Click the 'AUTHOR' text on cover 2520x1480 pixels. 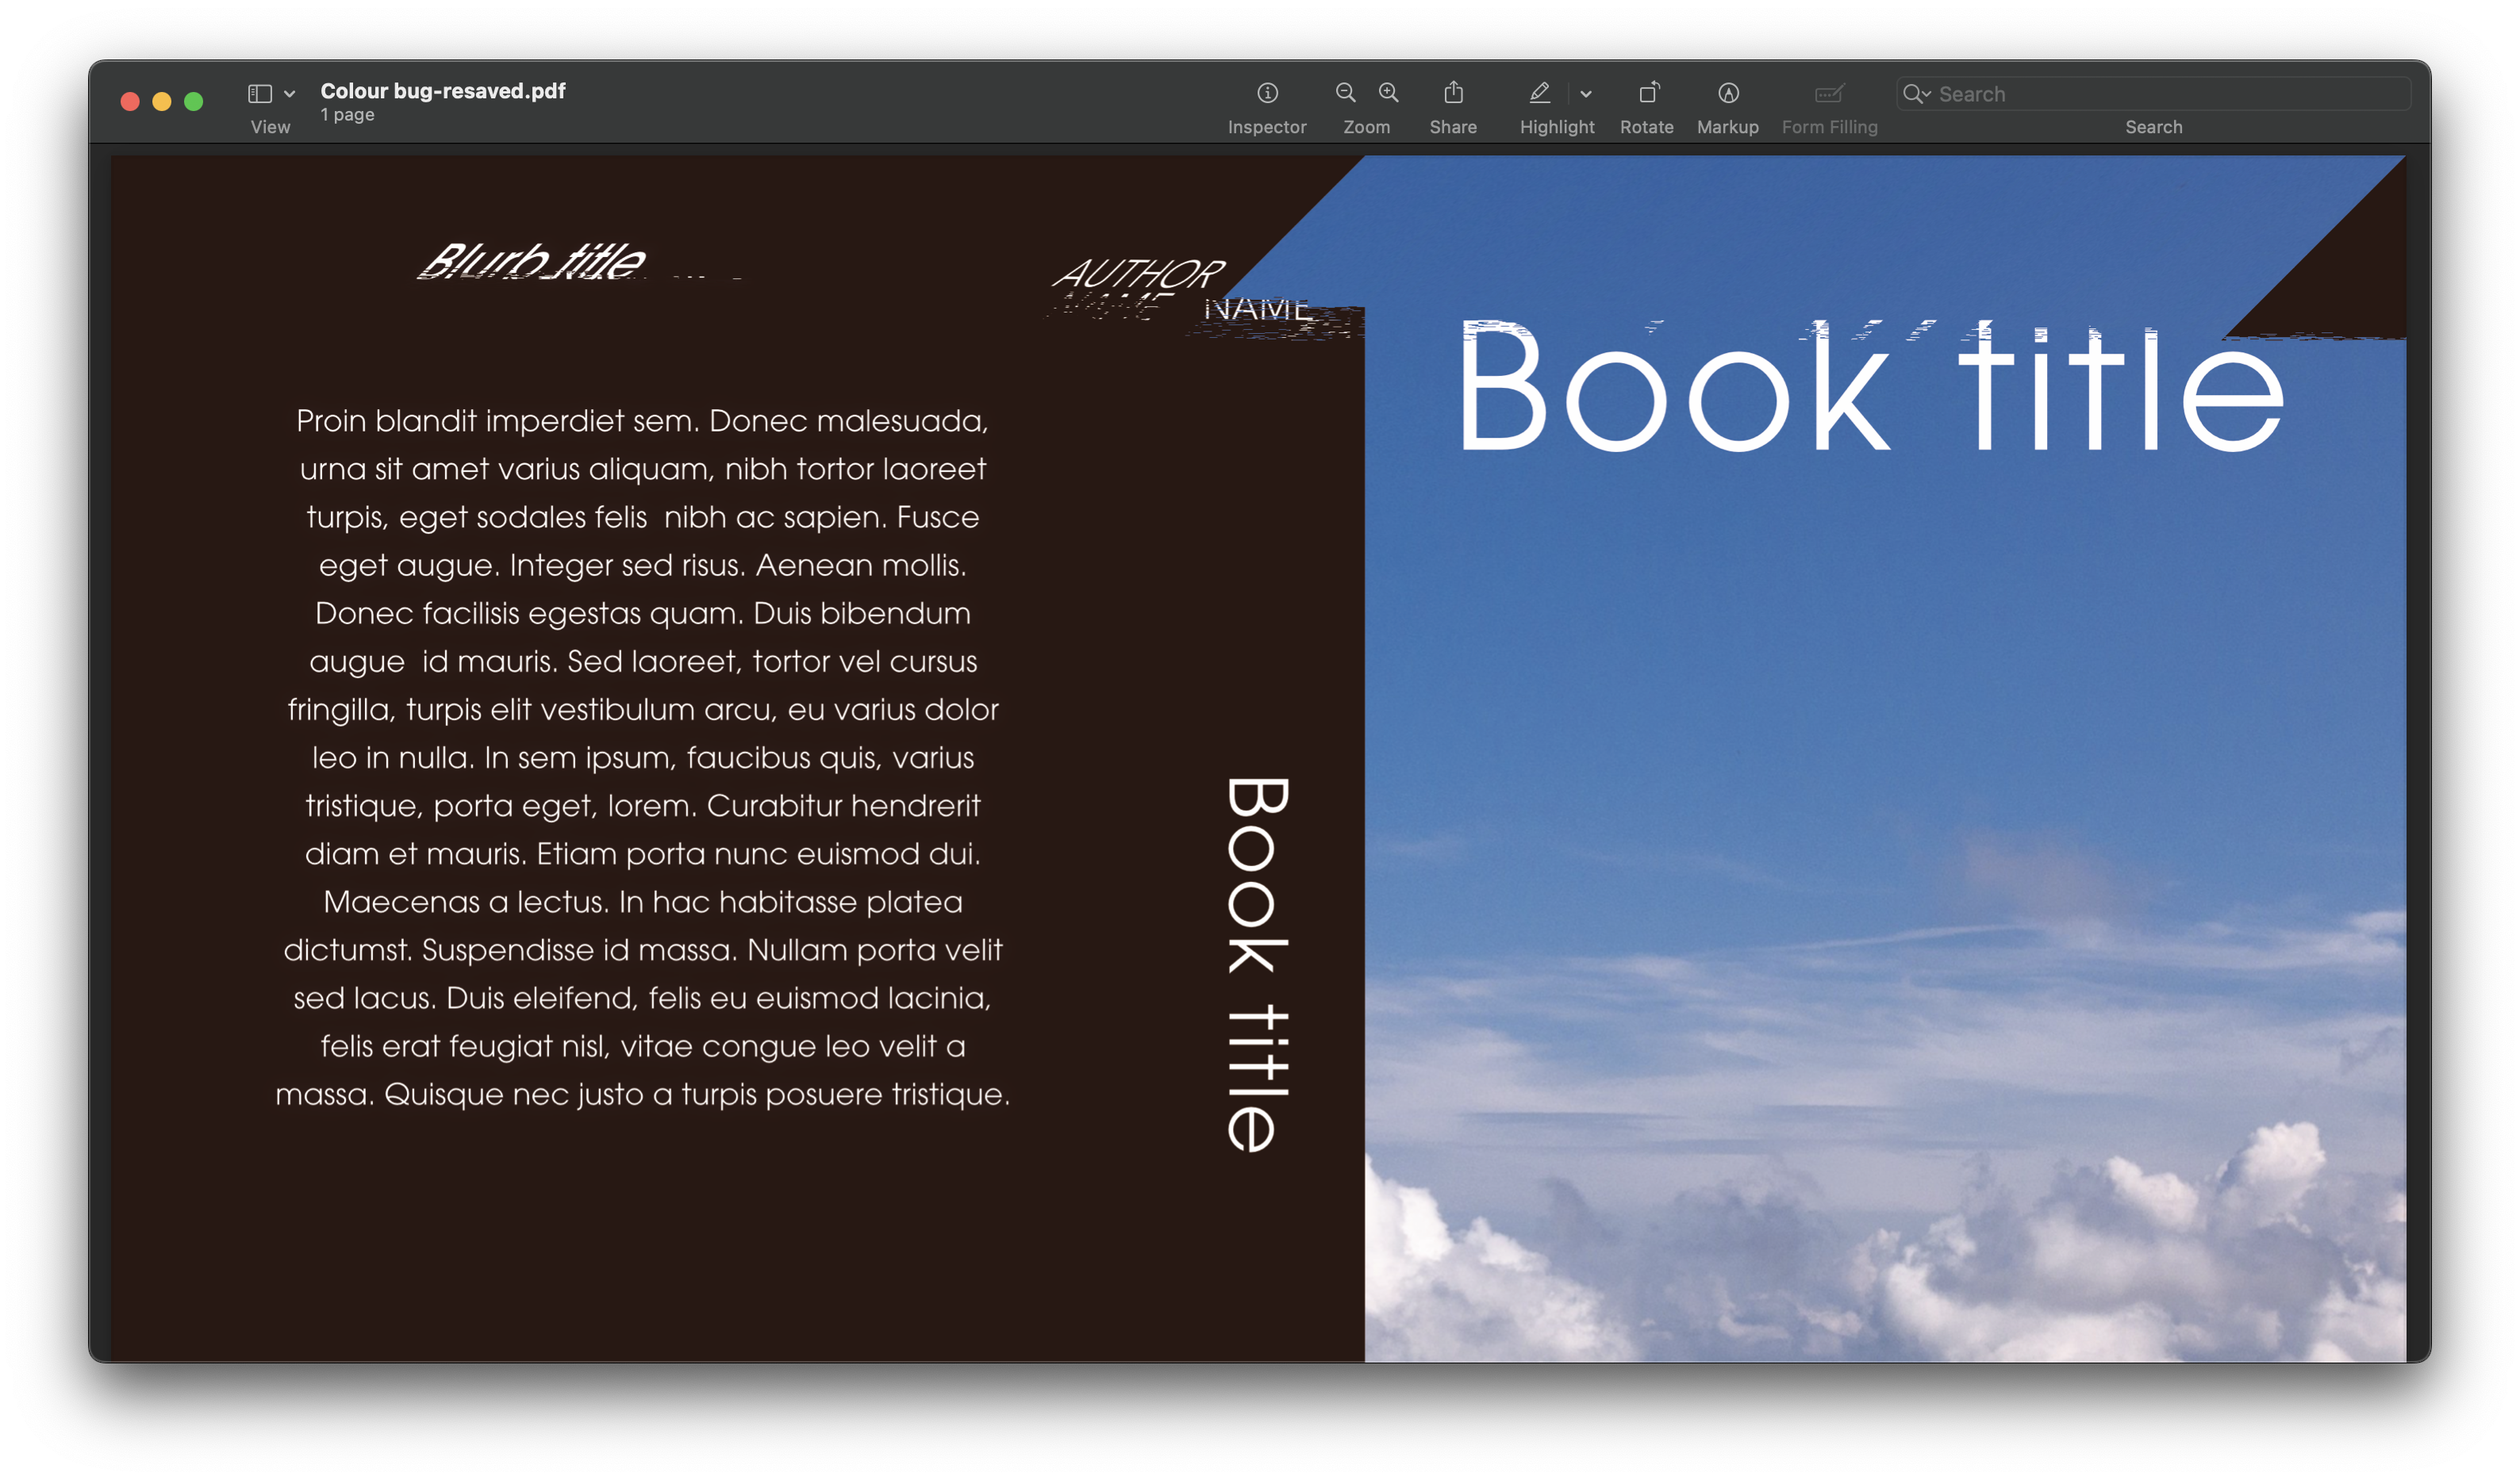tap(1139, 273)
